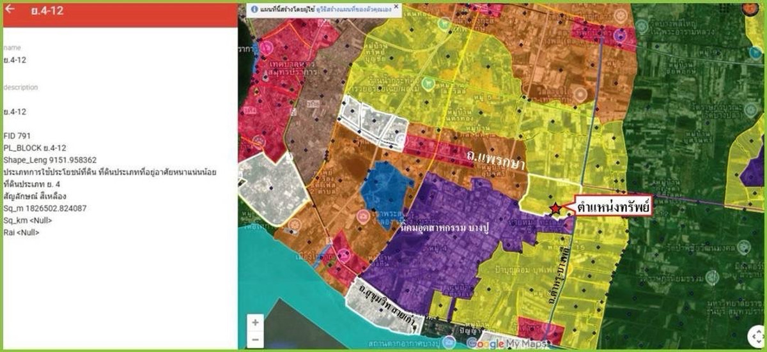Click the red star property marker

[555, 208]
